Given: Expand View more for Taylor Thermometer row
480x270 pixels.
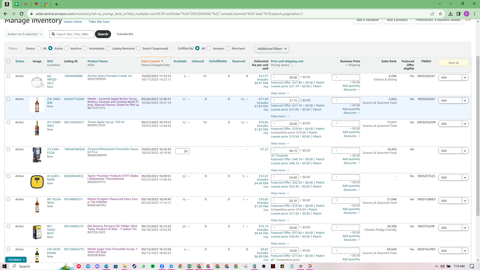Looking at the screenshot, I should pos(280,193).
